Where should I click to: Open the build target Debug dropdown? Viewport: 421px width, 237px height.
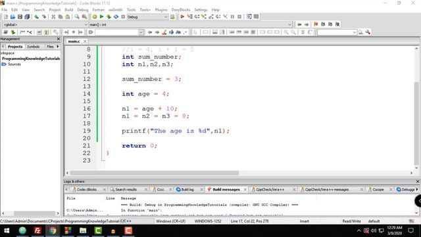147,16
